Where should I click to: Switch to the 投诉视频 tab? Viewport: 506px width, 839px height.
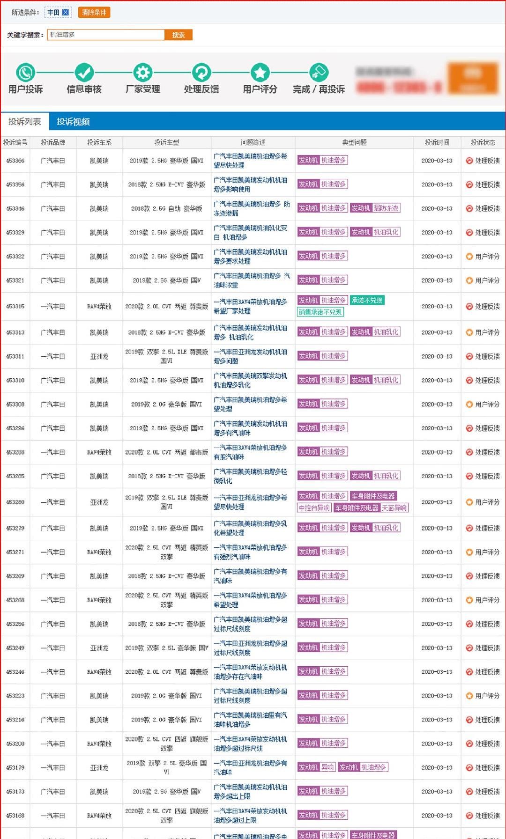click(x=73, y=122)
